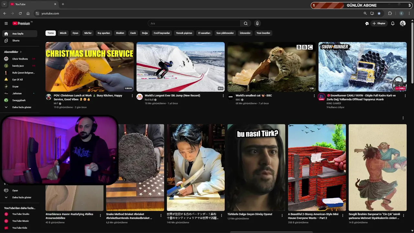Image resolution: width=414 pixels, height=233 pixels.
Task: Click the browser home icon
Action: pos(28,13)
